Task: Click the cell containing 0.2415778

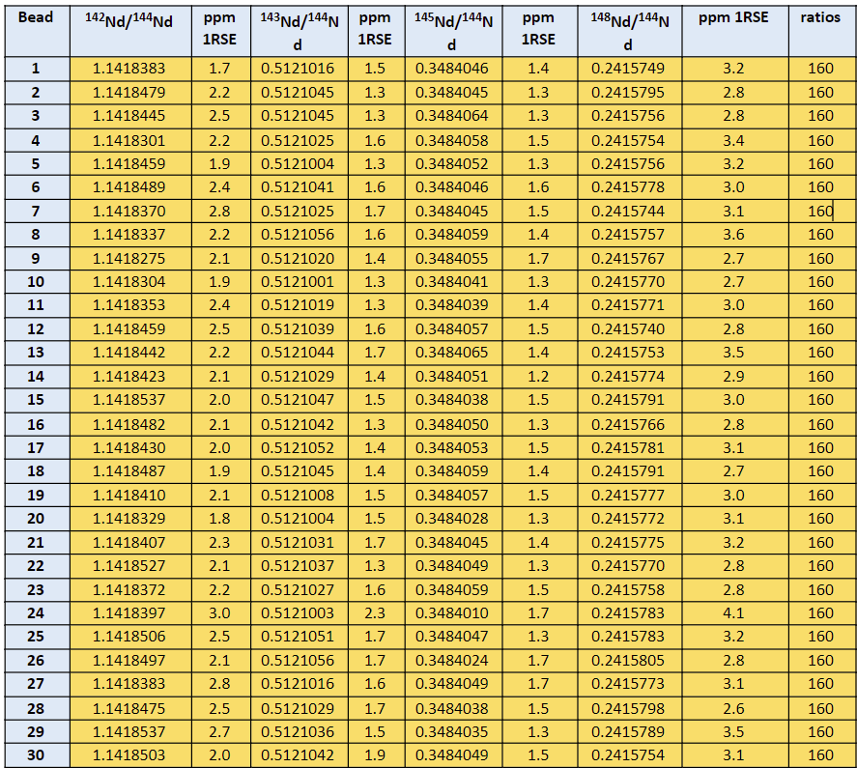Action: coord(630,187)
